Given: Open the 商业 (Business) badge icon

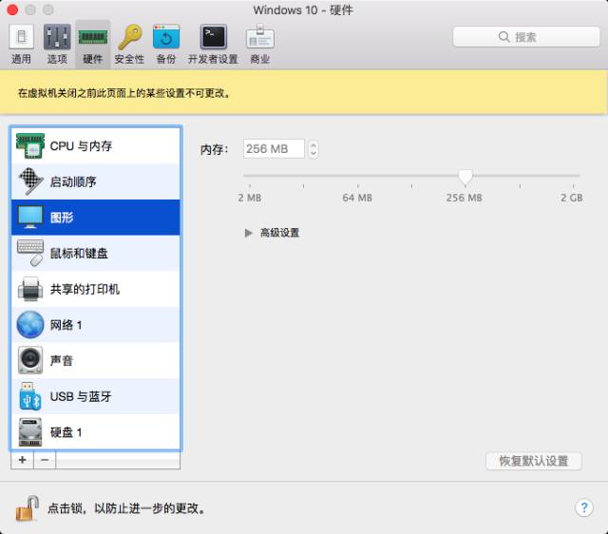Looking at the screenshot, I should click(259, 37).
